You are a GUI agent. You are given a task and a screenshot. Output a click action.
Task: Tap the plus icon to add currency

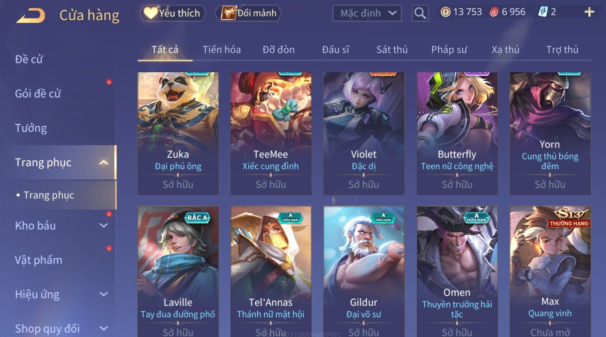(589, 12)
